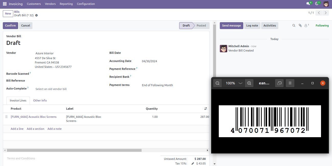This screenshot has width=332, height=166.
Task: Select the Draft status stage
Action: click(x=186, y=25)
